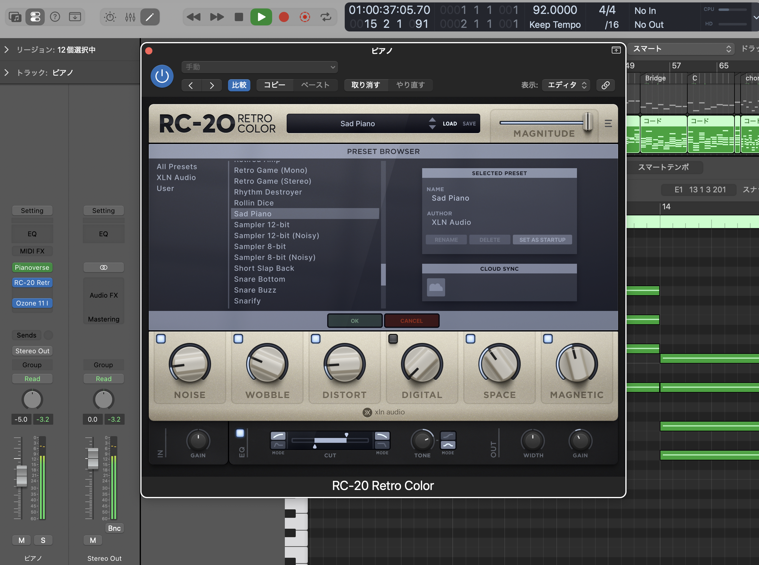Select XLN Audio preset category
The width and height of the screenshot is (759, 565).
point(176,178)
